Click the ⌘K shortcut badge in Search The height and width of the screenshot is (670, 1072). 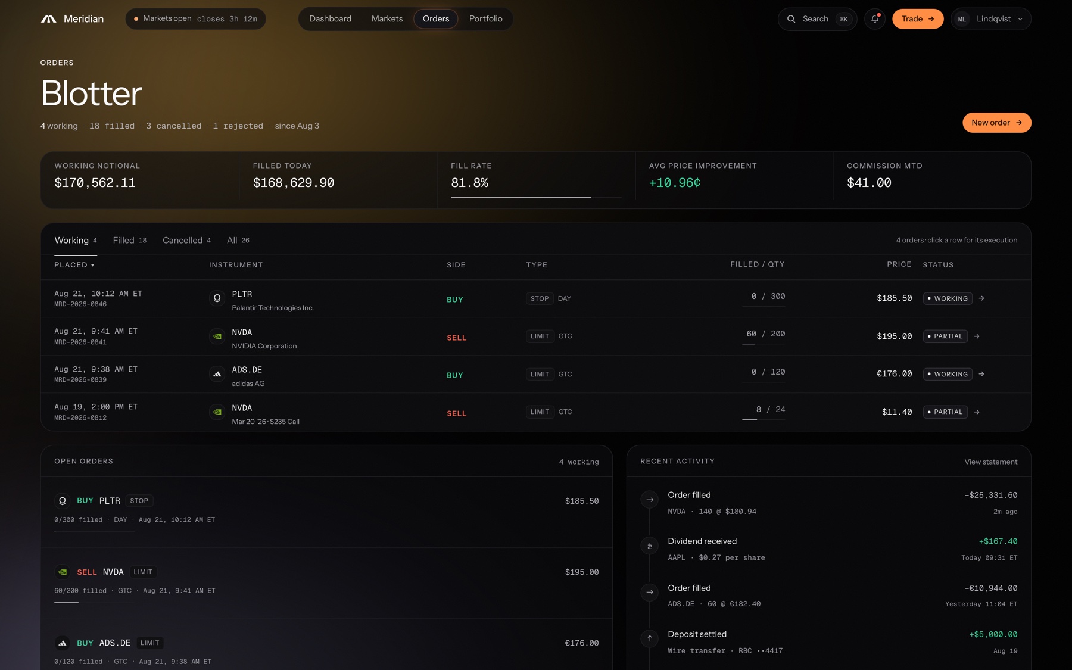click(x=844, y=19)
